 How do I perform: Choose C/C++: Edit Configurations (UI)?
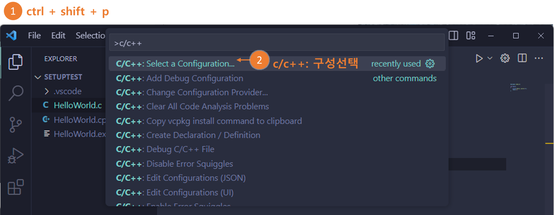click(x=277, y=192)
